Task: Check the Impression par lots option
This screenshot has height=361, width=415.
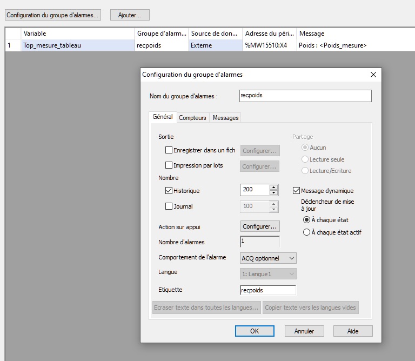Action: click(x=169, y=165)
